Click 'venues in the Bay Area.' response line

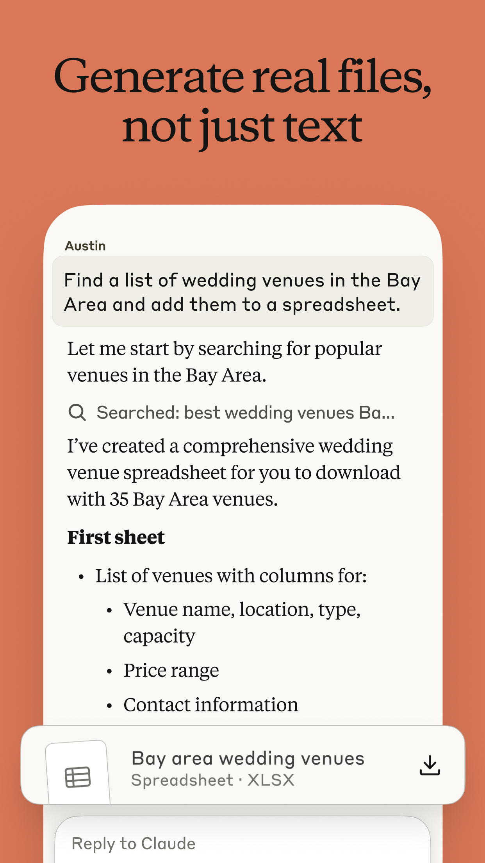(x=167, y=375)
